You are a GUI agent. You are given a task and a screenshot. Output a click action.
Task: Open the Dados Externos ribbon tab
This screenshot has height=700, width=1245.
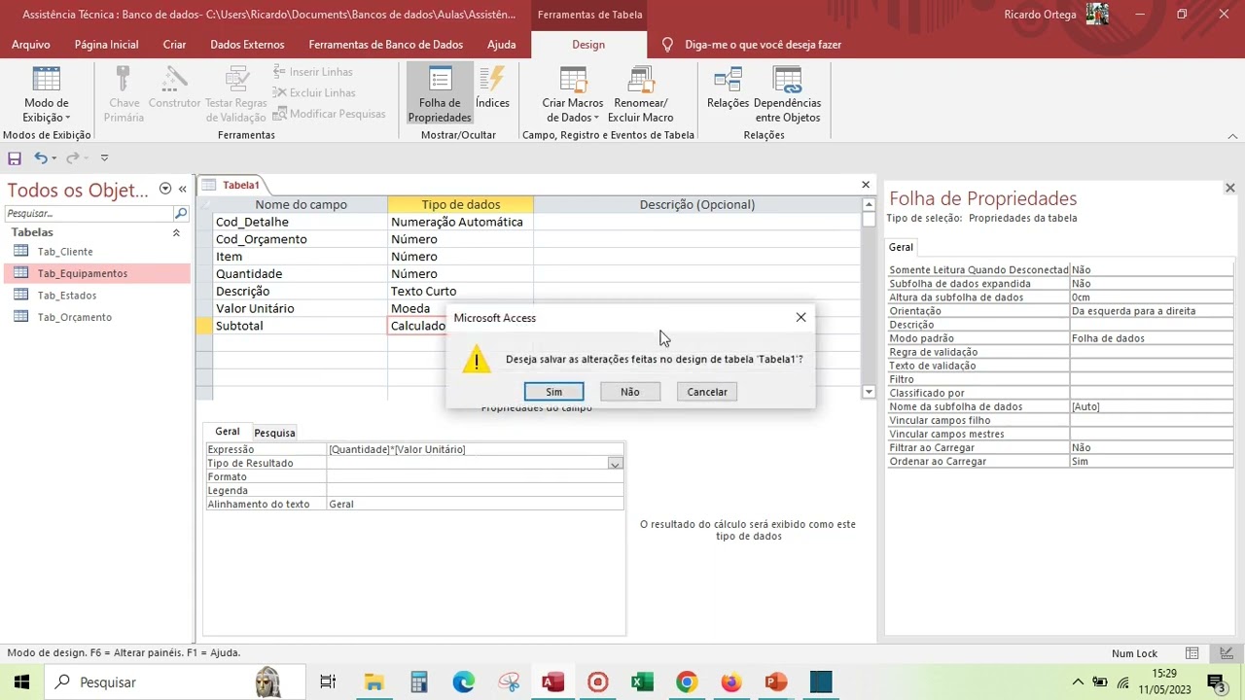[x=247, y=45]
